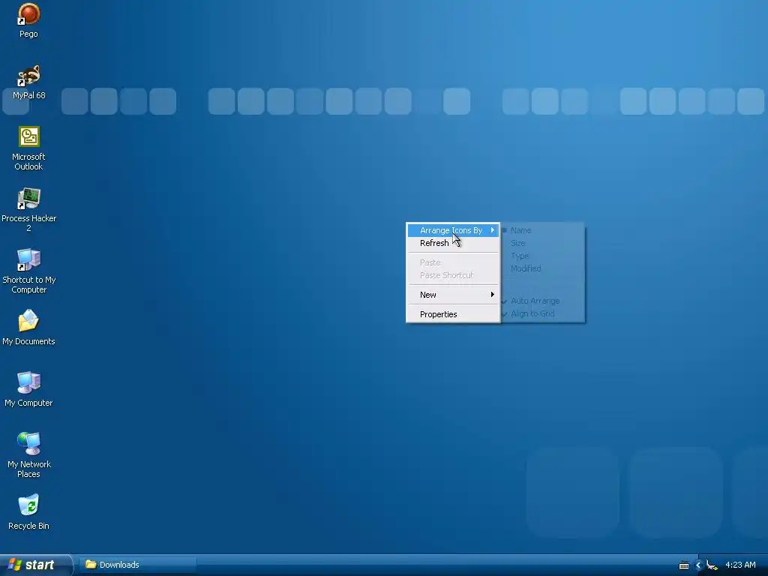Click the keyboard icon in system tray
The width and height of the screenshot is (768, 576).
[x=684, y=565]
